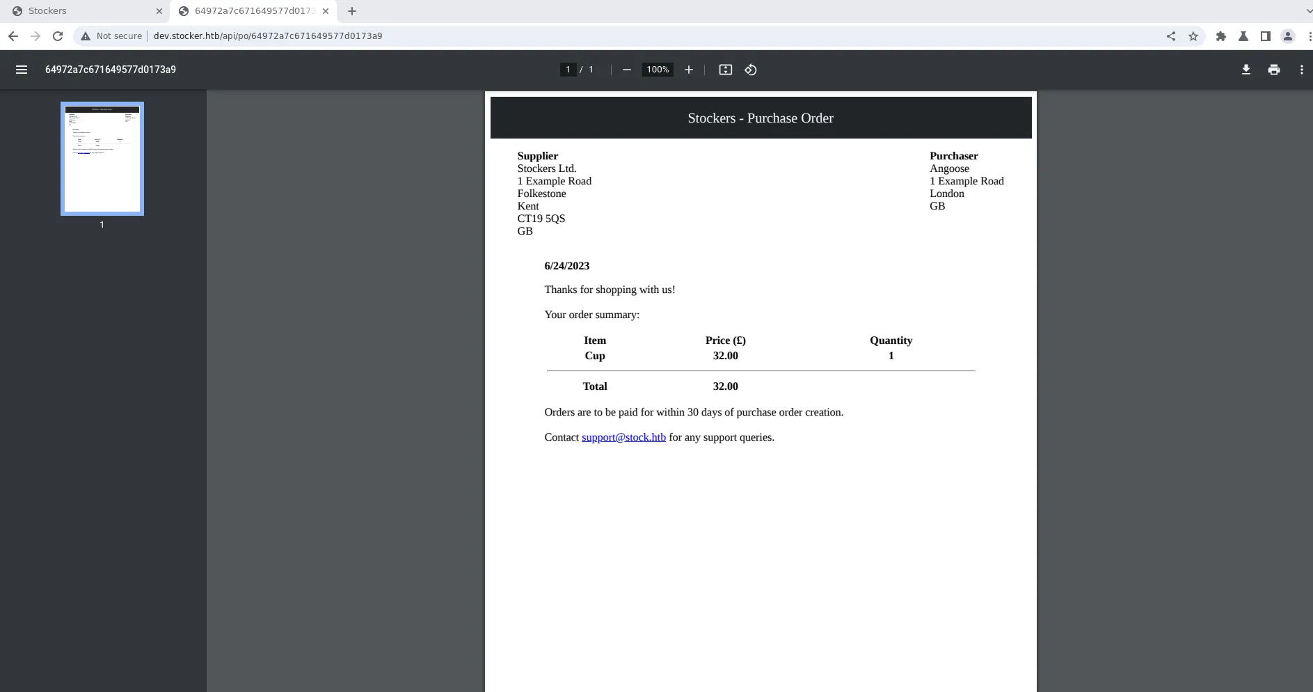Reload the current page
Image resolution: width=1313 pixels, height=692 pixels.
click(x=58, y=36)
